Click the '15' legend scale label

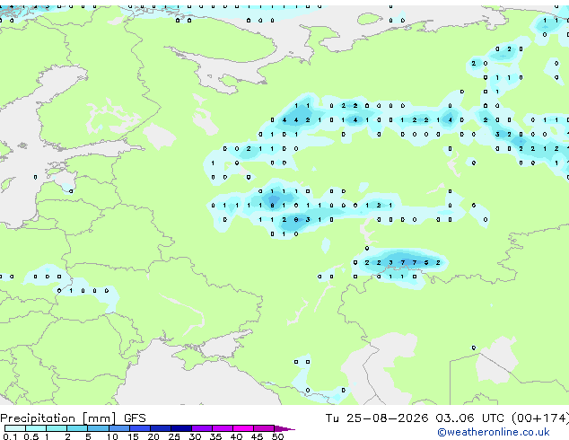133,436
